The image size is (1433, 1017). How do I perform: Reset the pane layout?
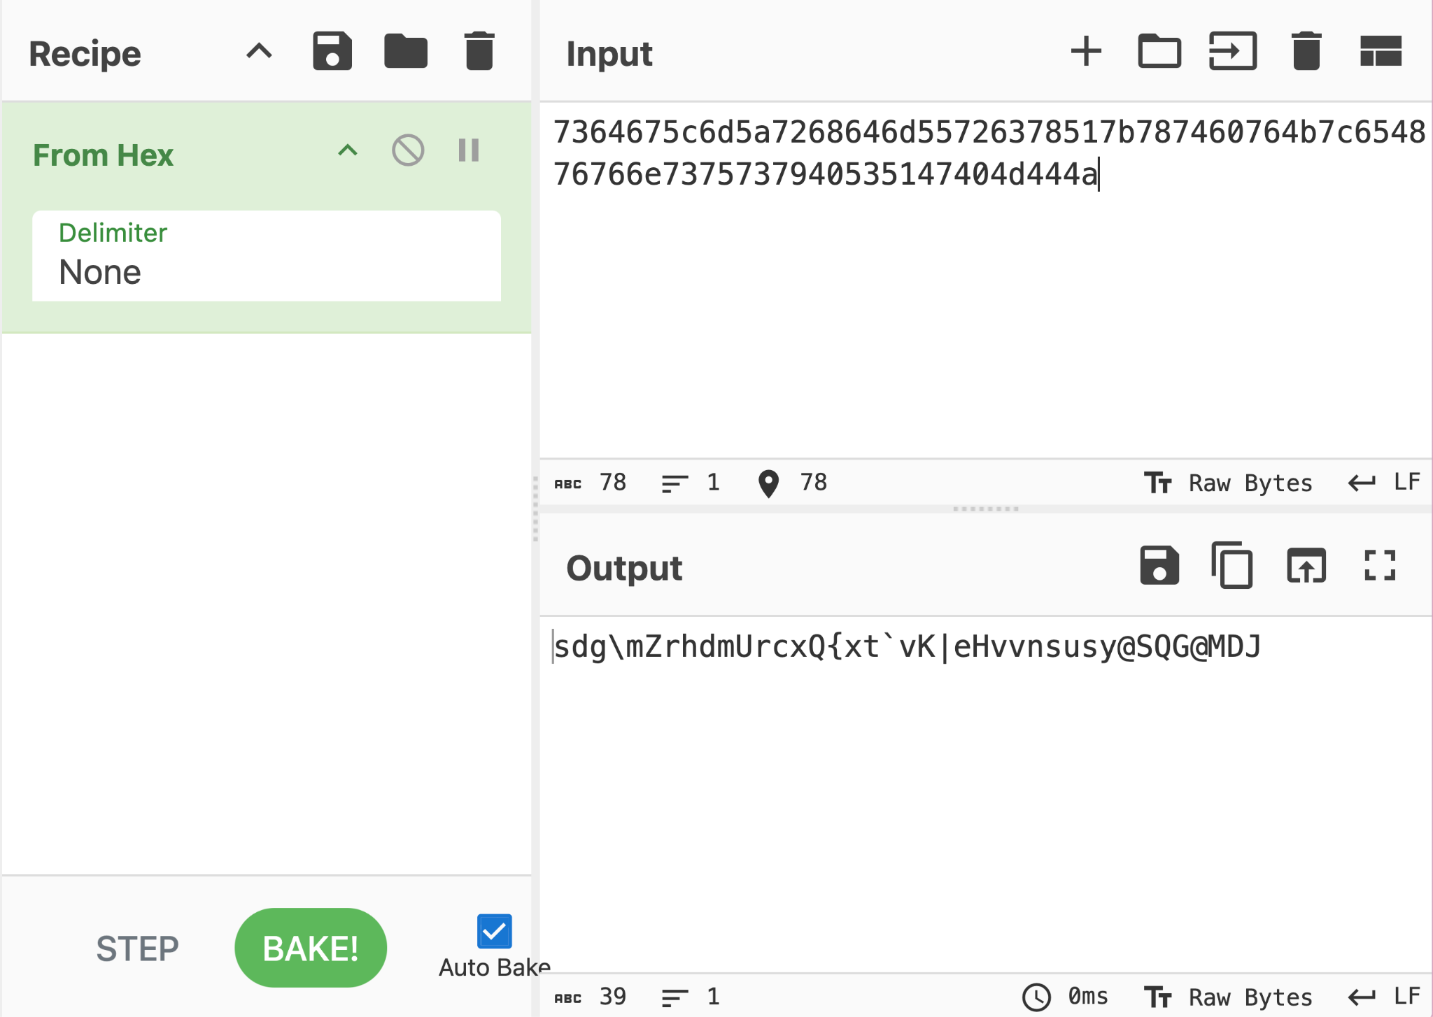point(1380,52)
